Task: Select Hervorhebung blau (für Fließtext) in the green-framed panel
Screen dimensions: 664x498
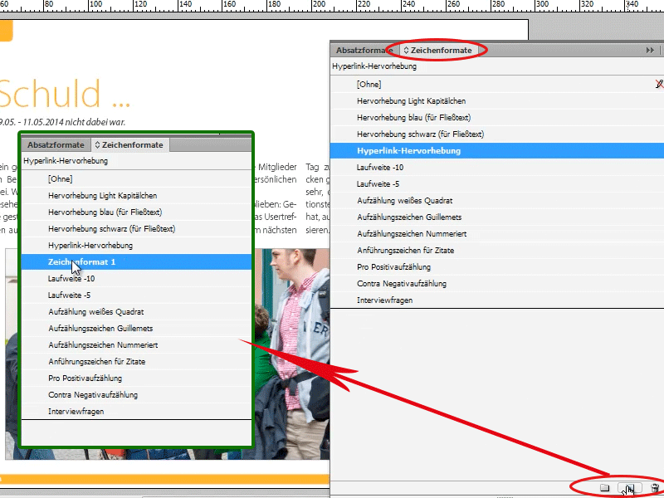Action: coord(136,212)
